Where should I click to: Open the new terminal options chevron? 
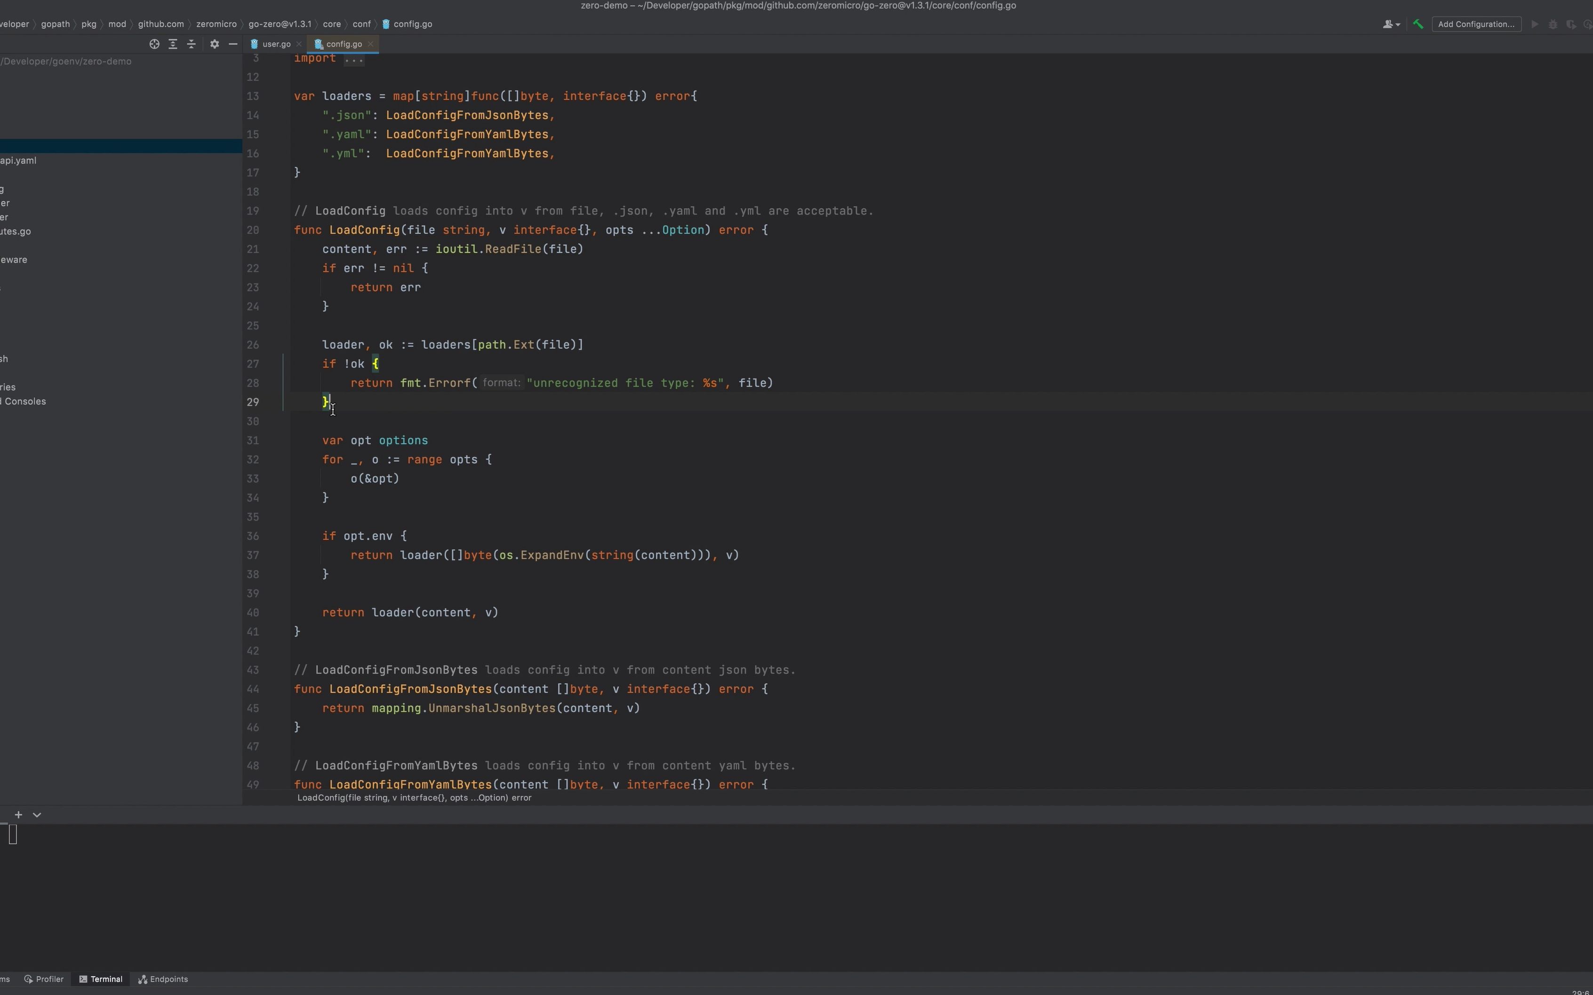pos(37,815)
